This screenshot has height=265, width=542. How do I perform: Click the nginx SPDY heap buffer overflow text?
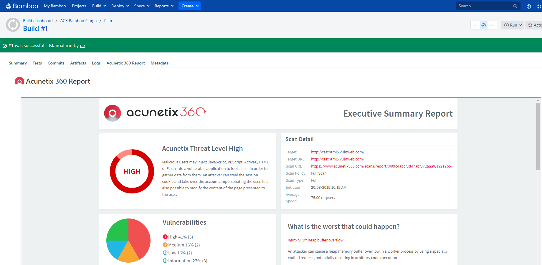pyautogui.click(x=315, y=240)
